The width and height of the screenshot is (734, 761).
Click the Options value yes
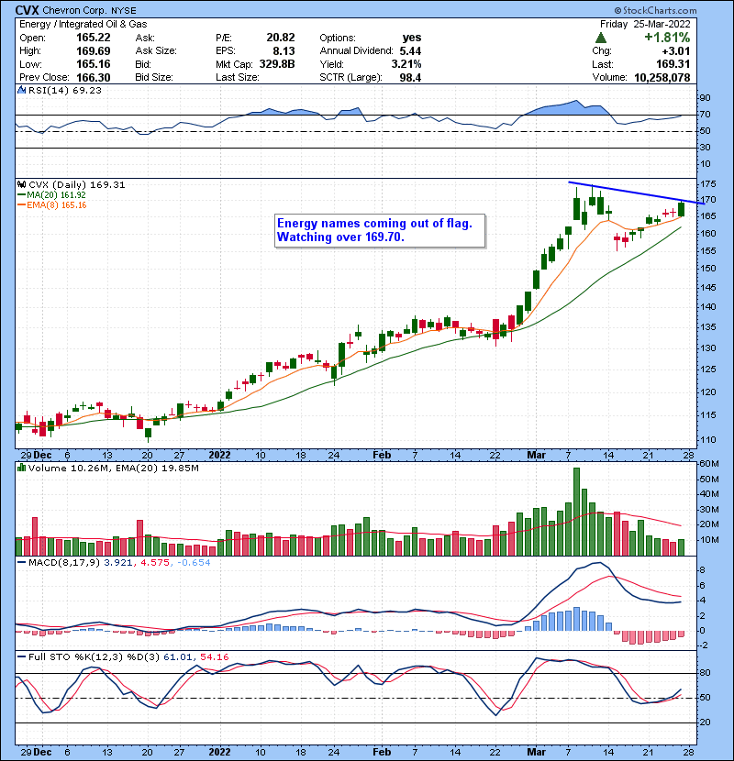click(411, 38)
